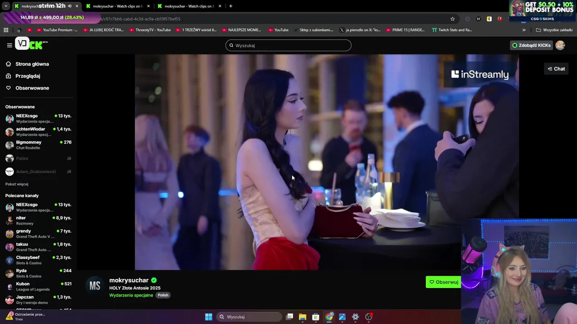This screenshot has width=577, height=324.
Task: Show hidden bookmarks overflow chevron
Action: [x=524, y=30]
